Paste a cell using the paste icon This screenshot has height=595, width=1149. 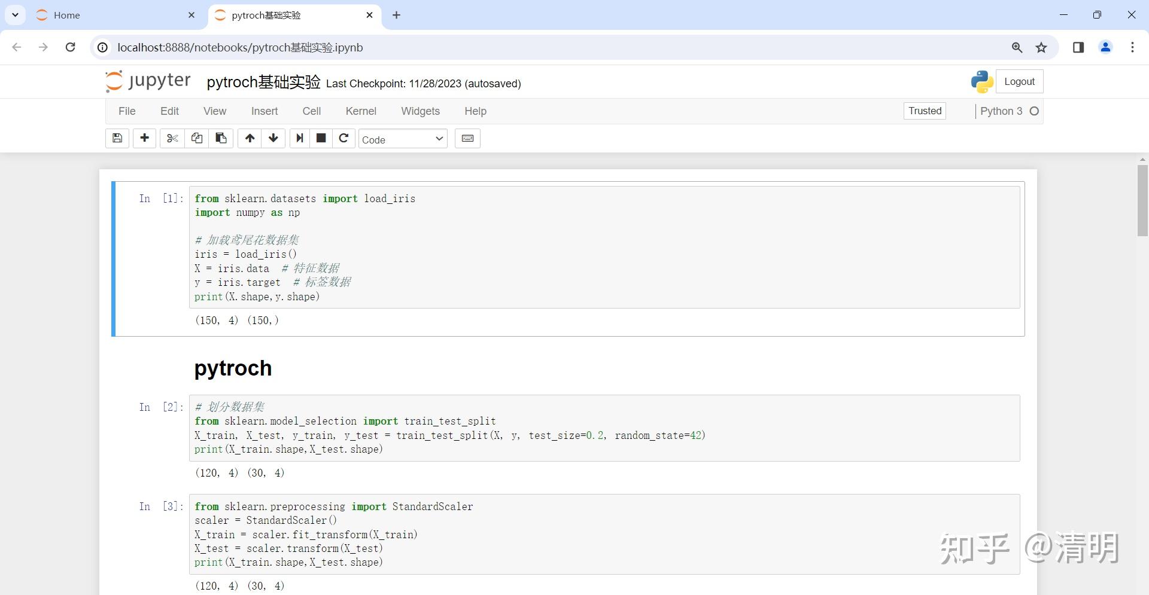click(220, 138)
